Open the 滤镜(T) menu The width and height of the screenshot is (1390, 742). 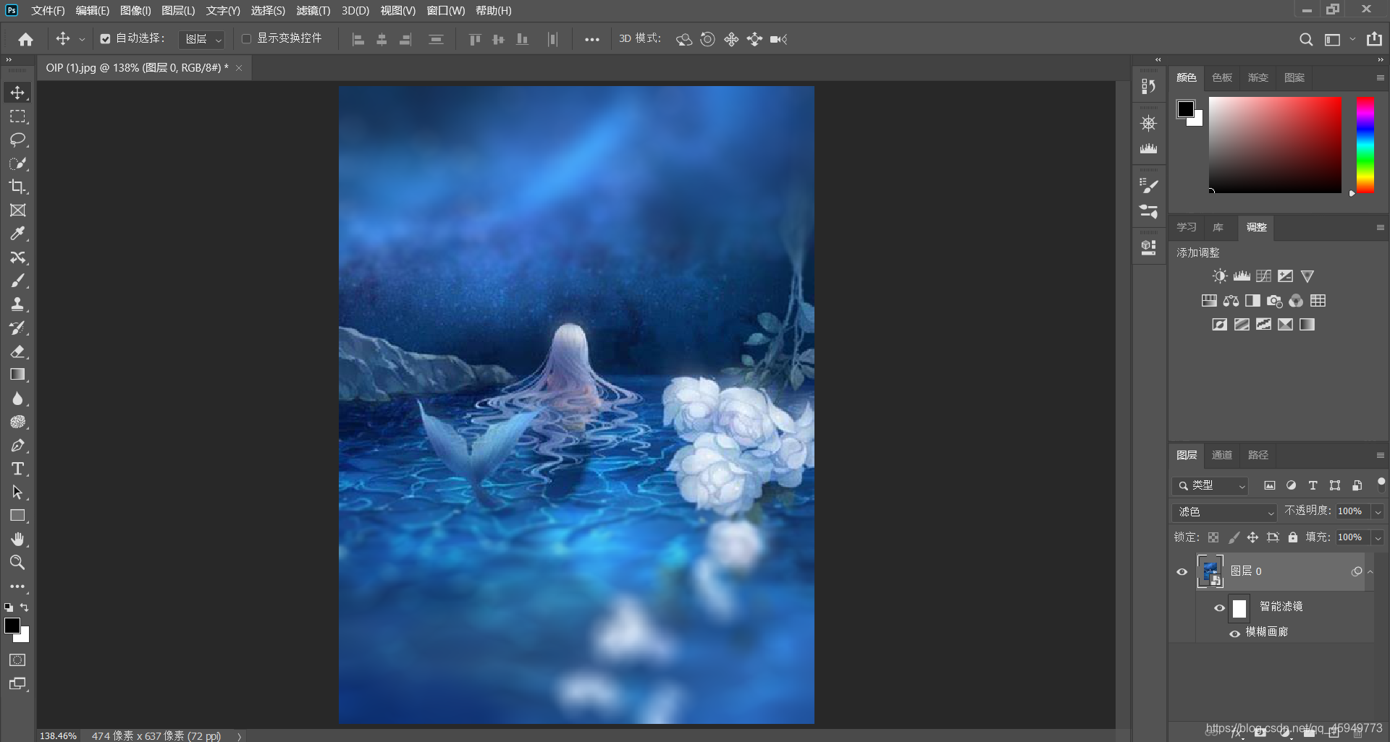click(x=313, y=11)
